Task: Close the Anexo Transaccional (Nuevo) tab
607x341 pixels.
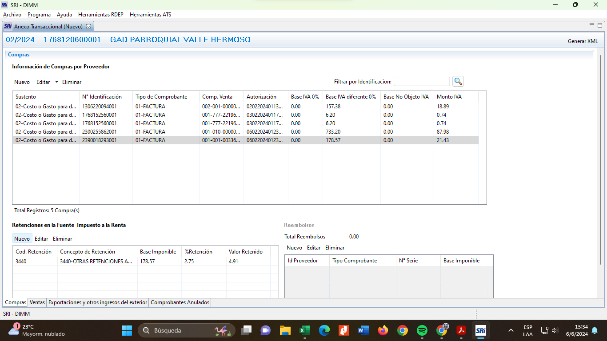Action: tap(88, 26)
